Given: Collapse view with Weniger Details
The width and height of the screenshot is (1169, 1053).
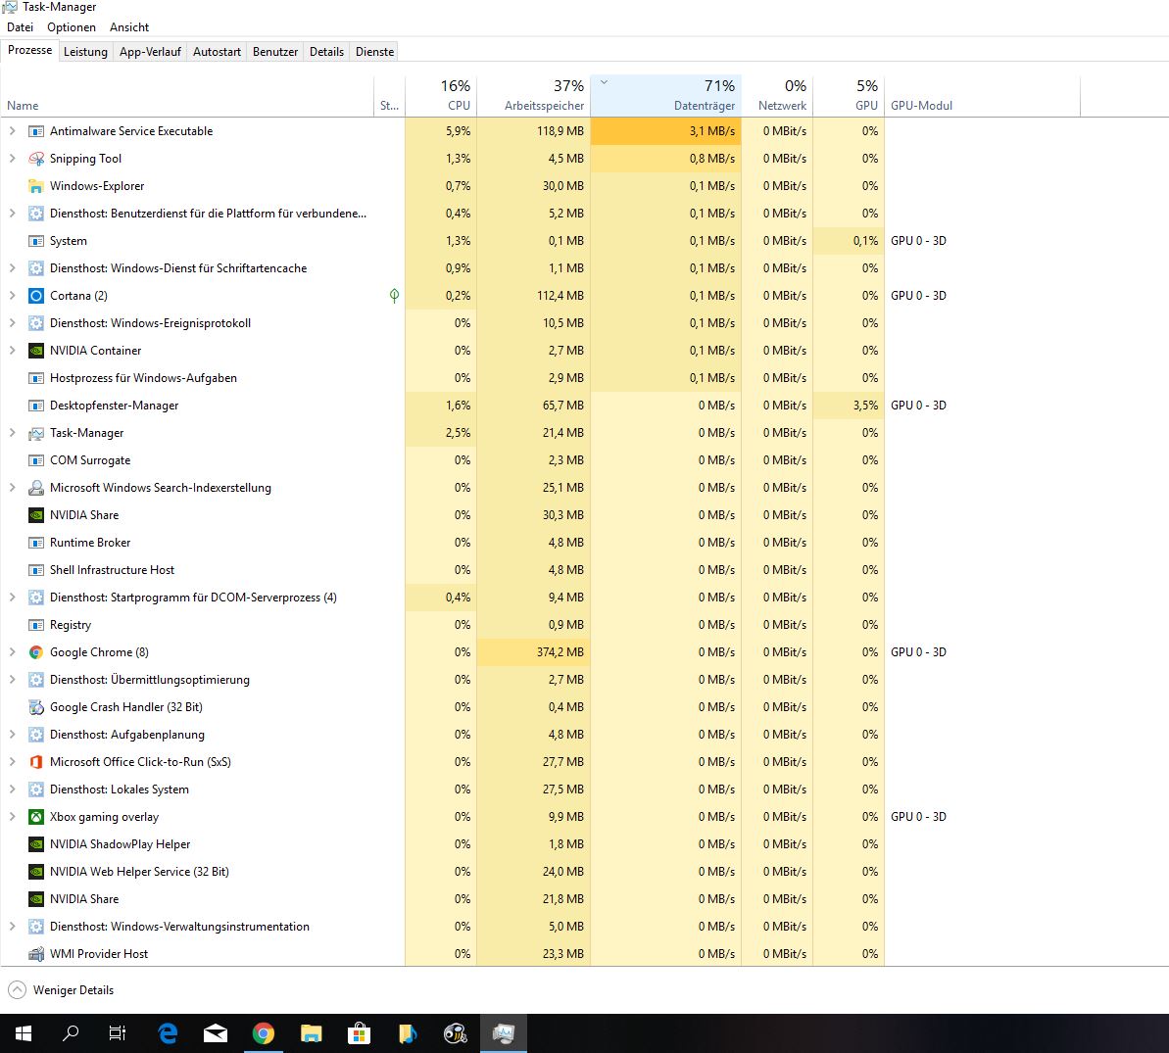Looking at the screenshot, I should (x=61, y=990).
